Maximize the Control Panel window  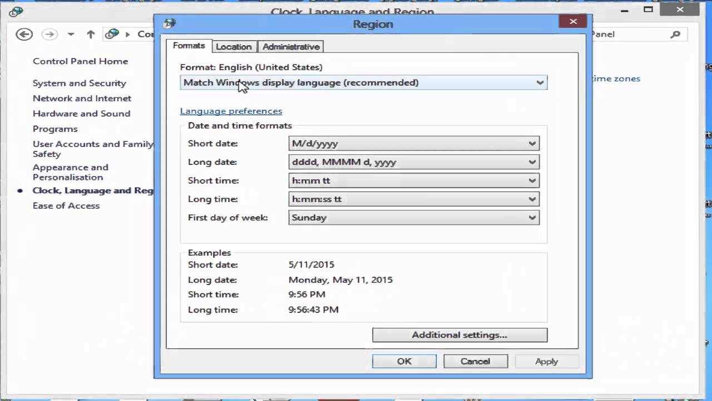click(648, 9)
